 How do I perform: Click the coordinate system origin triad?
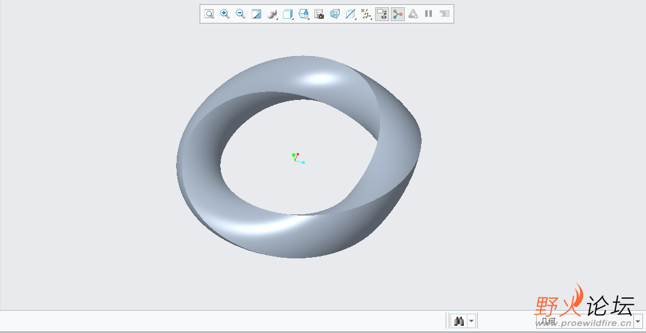[x=298, y=158]
